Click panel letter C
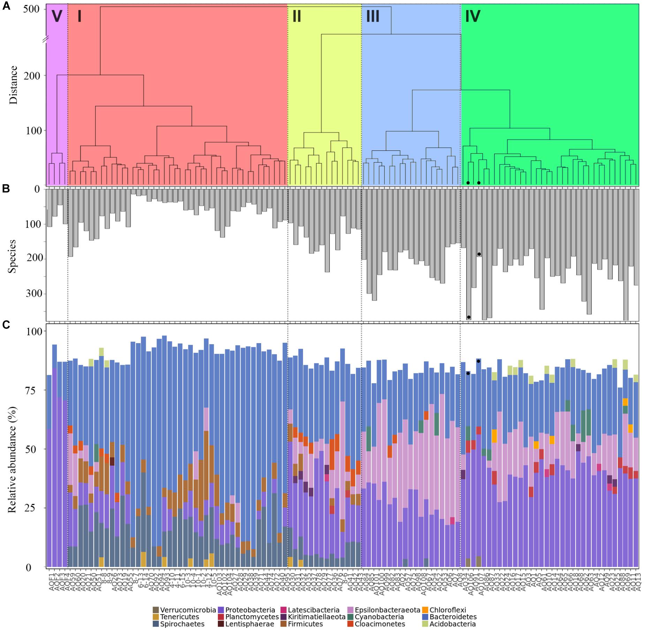Screen dimensions: 645x630 [6, 325]
